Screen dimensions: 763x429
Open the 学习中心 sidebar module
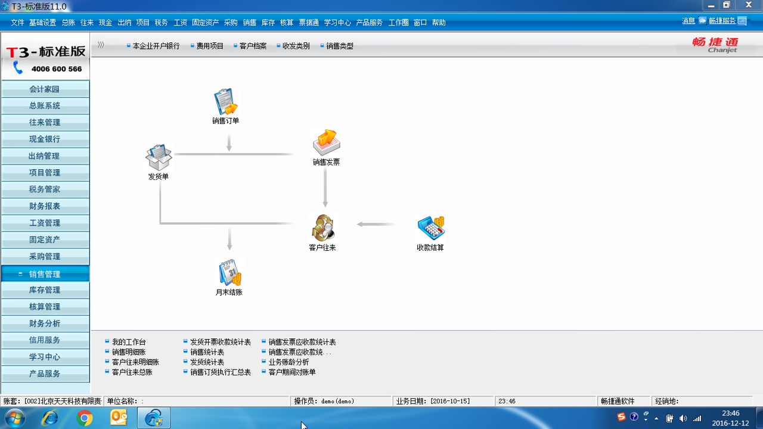point(45,356)
